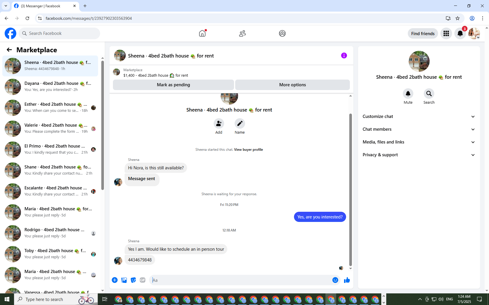
Task: Open the View buyer profile link
Action: [248, 150]
